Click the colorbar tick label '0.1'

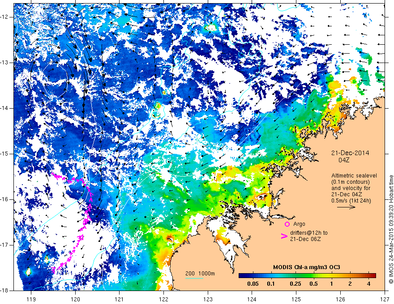(270, 284)
